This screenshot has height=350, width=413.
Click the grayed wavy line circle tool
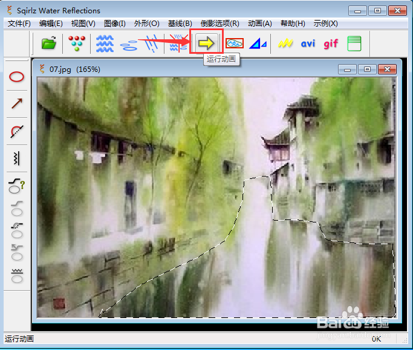click(x=17, y=276)
